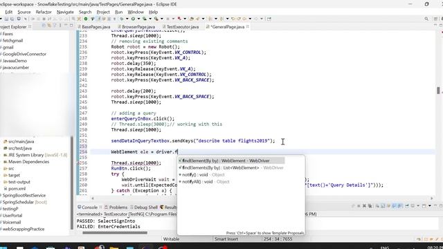Click the Console horizontal scrollbar thumb
Viewport: 443px width, 249px height.
pos(115,232)
